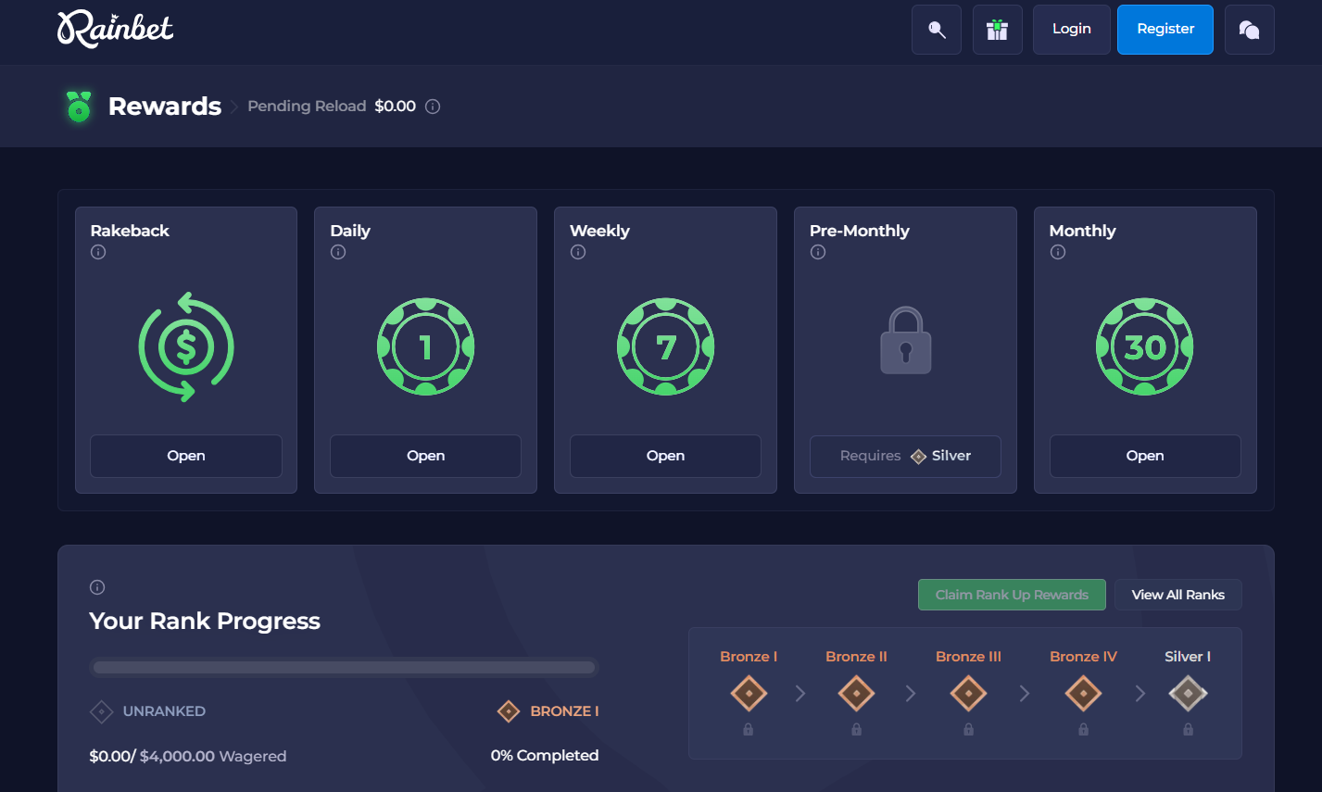Viewport: 1322px width, 792px height.
Task: Click the Bronze IV rank badge
Action: pyautogui.click(x=1083, y=693)
